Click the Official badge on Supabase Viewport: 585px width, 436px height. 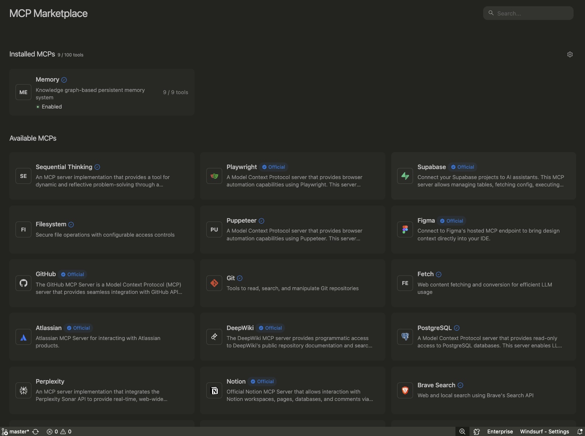pos(462,167)
